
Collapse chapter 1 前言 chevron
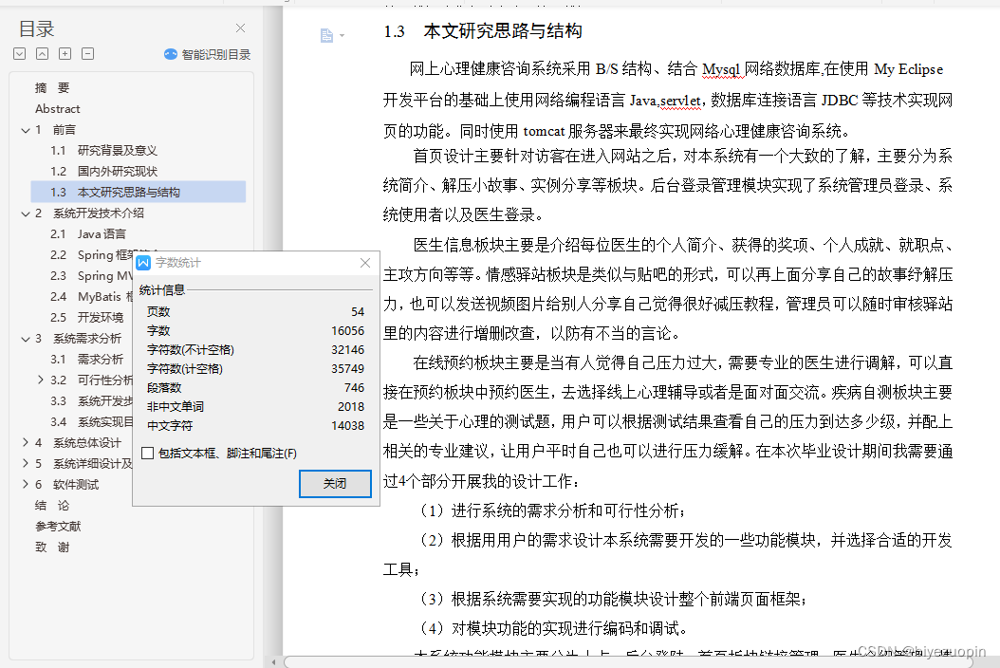click(26, 130)
